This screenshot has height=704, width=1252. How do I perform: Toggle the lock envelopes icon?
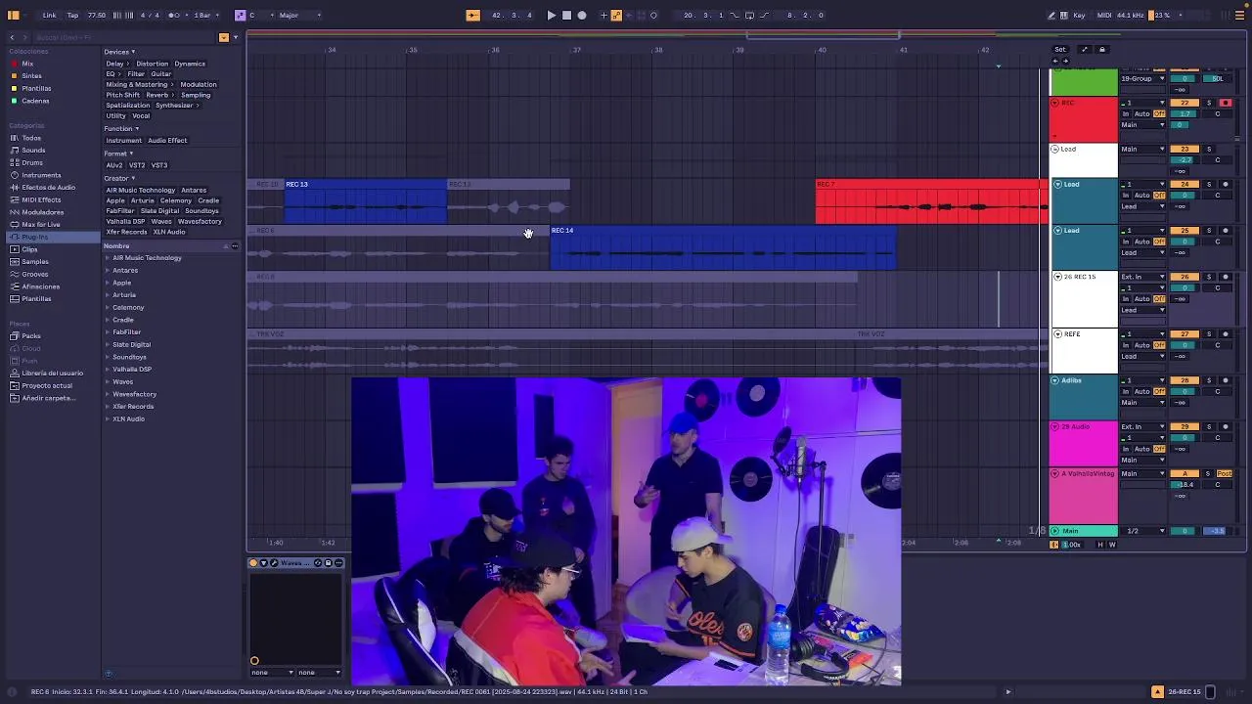(1102, 49)
